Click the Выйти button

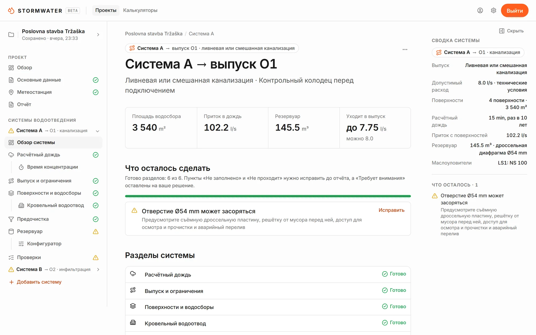pyautogui.click(x=515, y=11)
